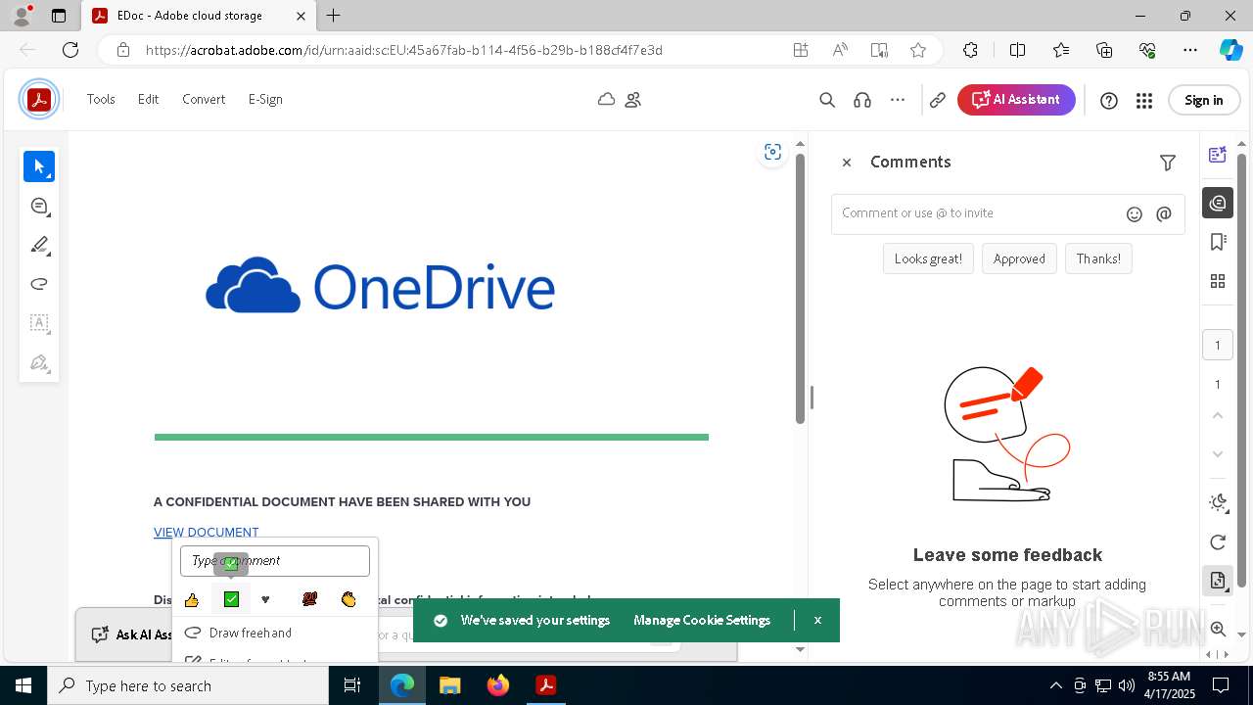This screenshot has width=1253, height=705.
Task: Choose the add comment tool
Action: tap(39, 206)
